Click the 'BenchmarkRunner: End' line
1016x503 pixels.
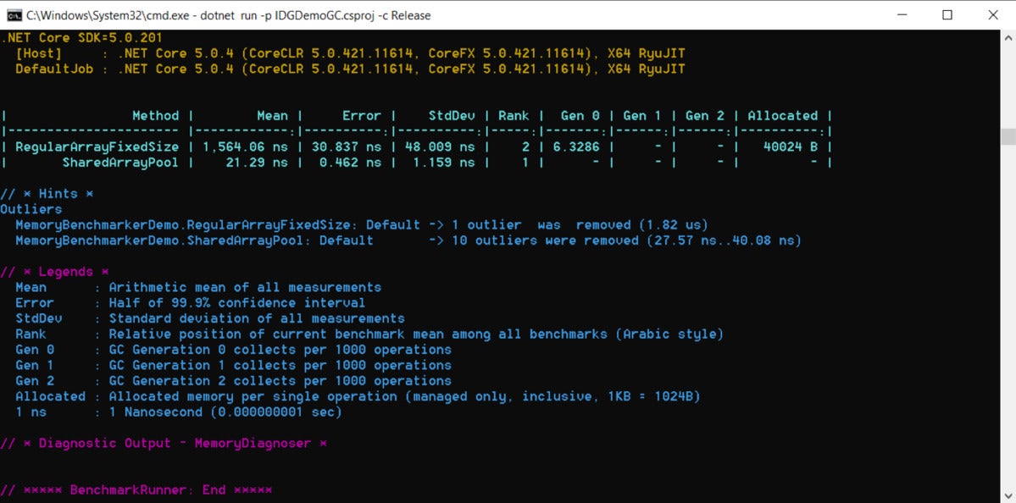pos(136,490)
